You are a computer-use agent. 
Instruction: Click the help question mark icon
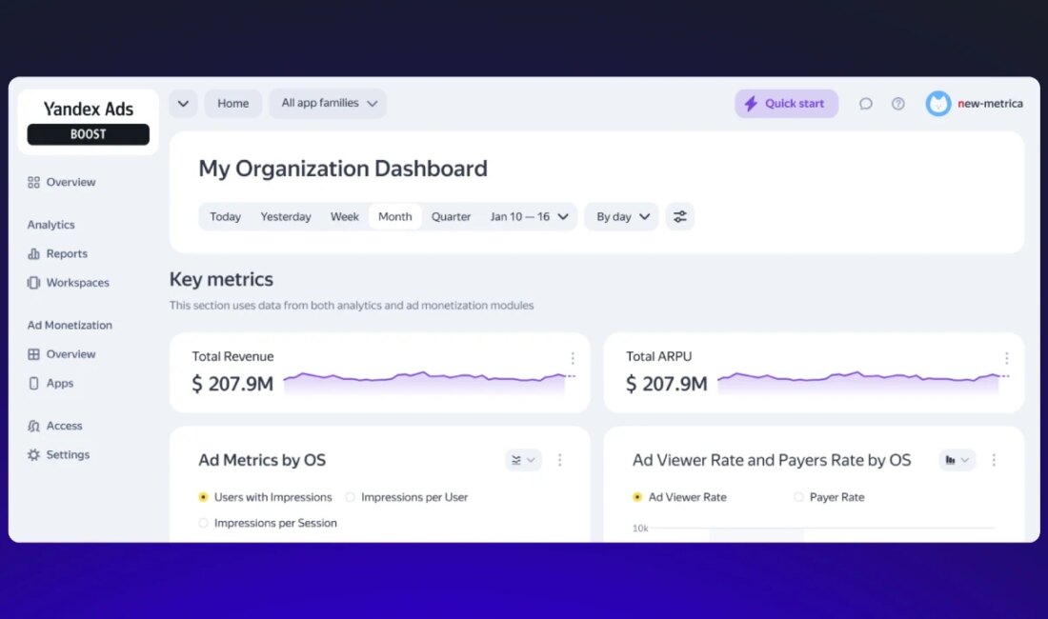point(897,104)
